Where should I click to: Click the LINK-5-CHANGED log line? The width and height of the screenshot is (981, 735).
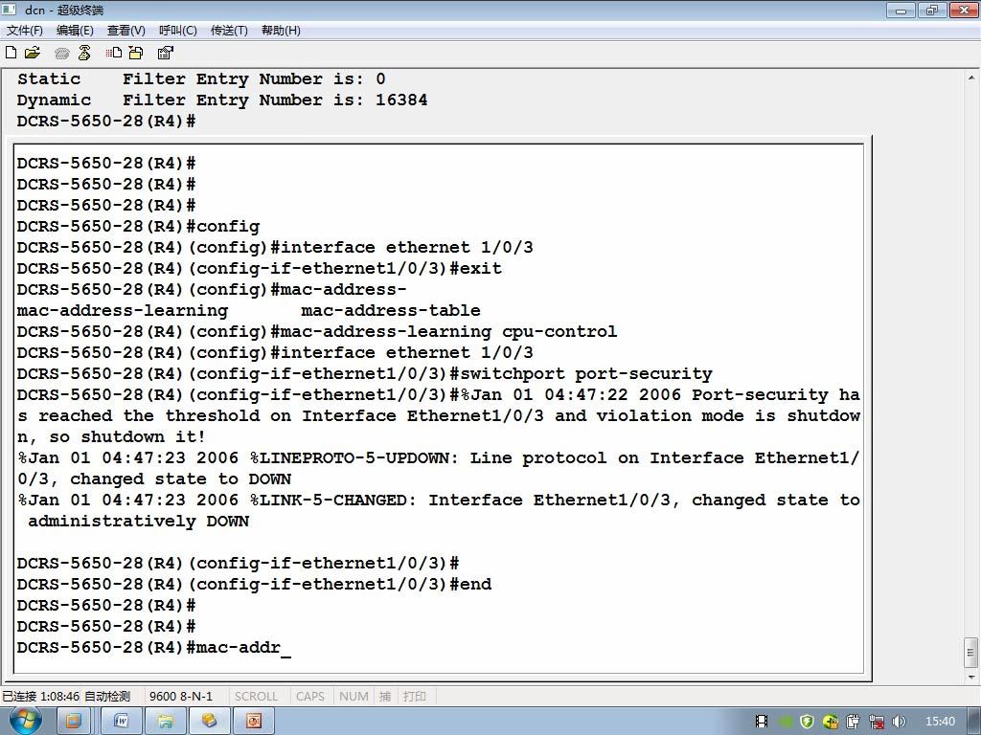click(x=438, y=511)
